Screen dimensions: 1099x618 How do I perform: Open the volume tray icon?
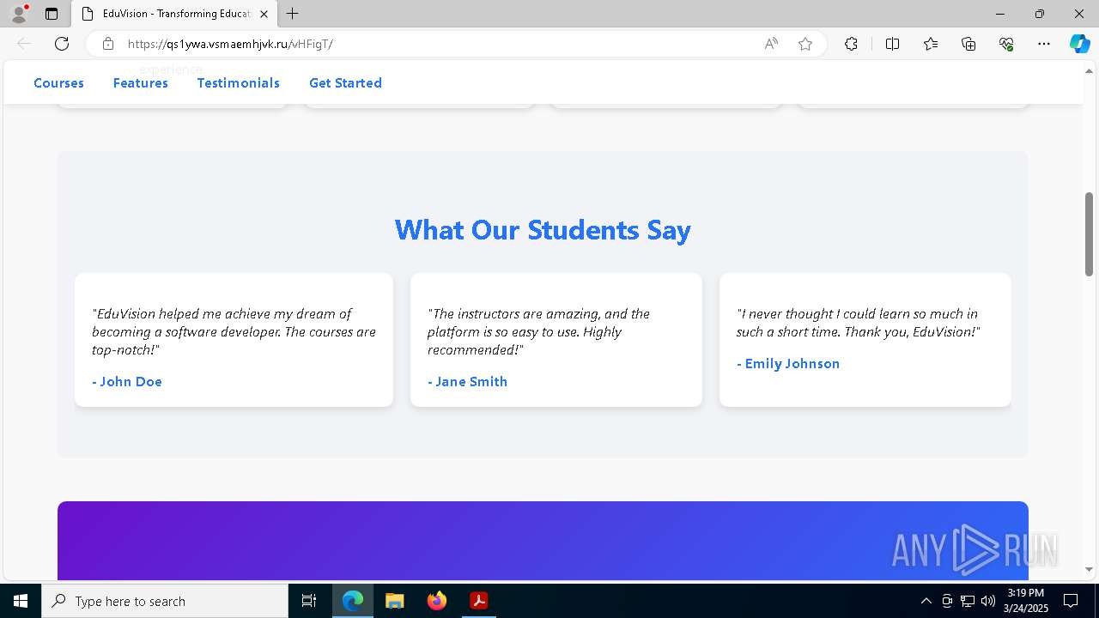[987, 601]
